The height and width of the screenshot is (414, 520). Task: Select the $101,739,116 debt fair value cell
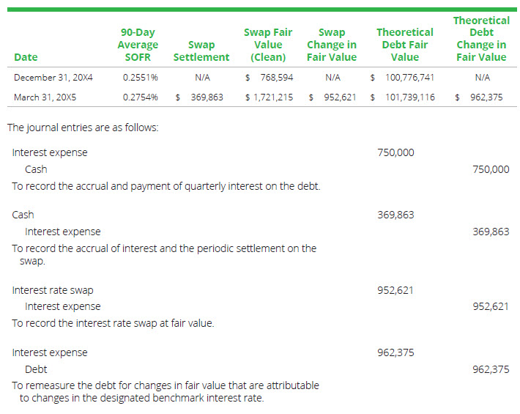(402, 97)
